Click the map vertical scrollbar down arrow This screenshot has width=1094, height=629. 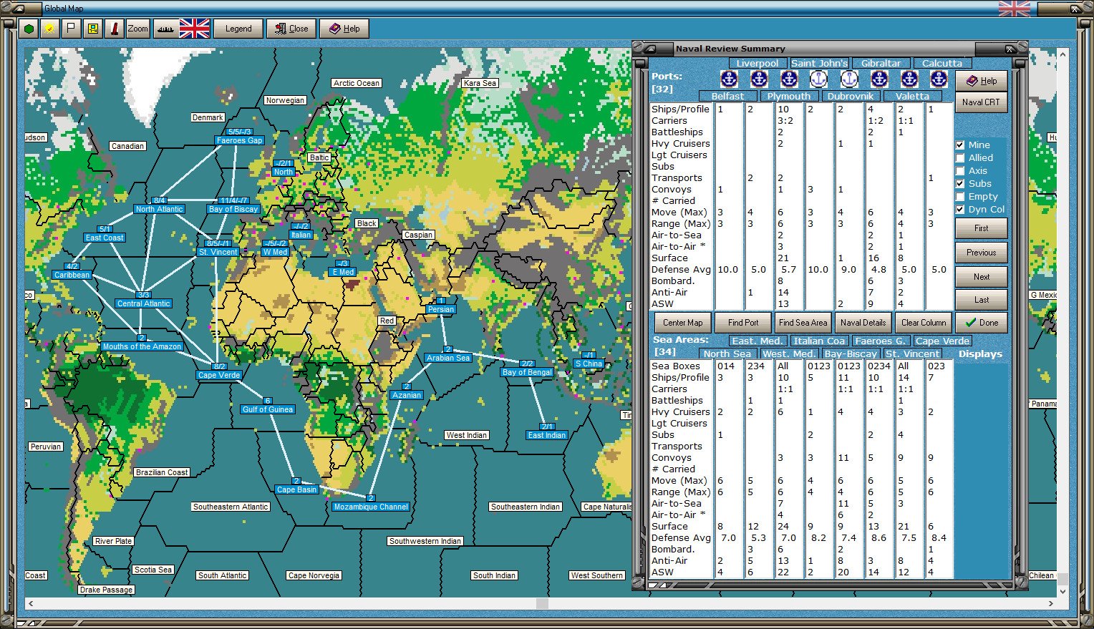(1062, 592)
